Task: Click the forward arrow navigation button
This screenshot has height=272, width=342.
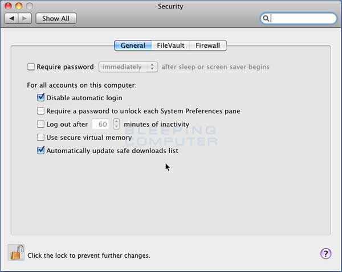Action: pos(25,19)
